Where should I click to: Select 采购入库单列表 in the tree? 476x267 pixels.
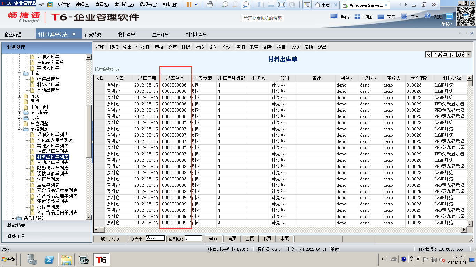click(x=53, y=135)
